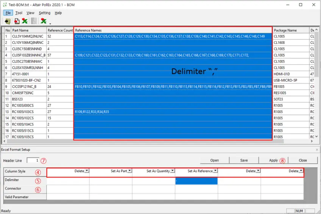Open the View menu

30,13
